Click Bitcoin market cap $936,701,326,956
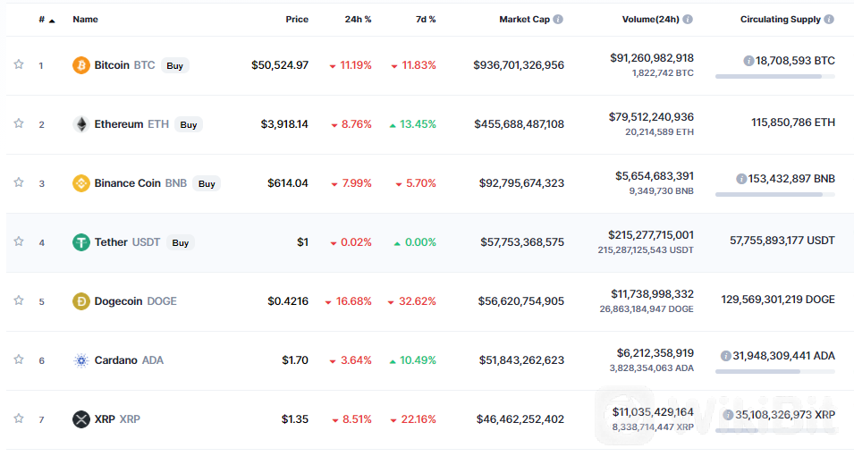Viewport: 854px width, 465px height. pos(519,65)
